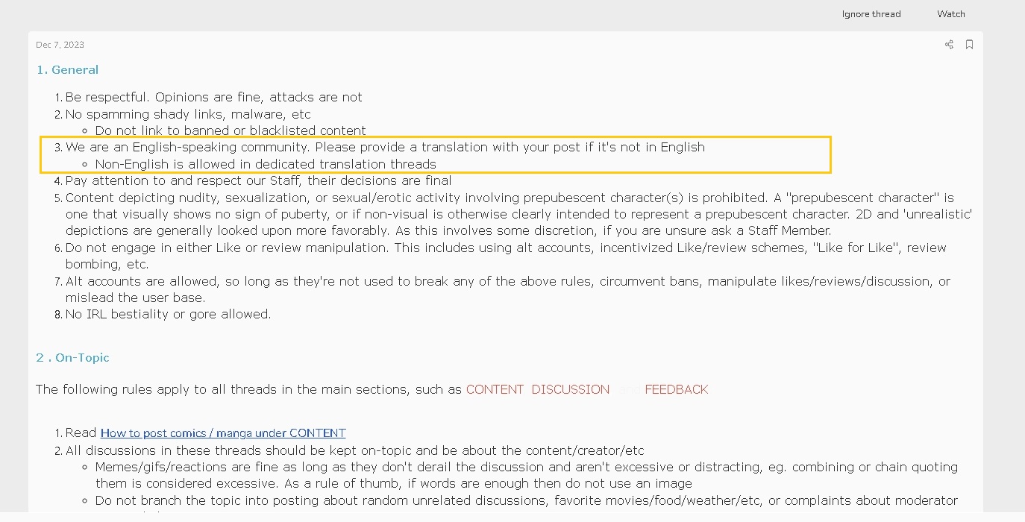Click the standalone red CONTENT section name

tap(495, 389)
